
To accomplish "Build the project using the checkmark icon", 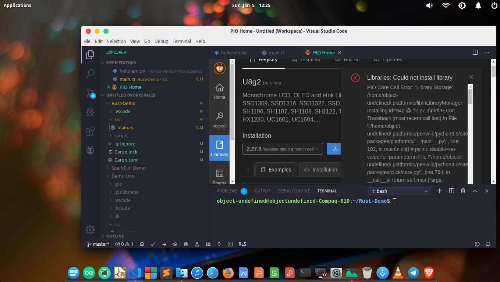I will [153, 244].
